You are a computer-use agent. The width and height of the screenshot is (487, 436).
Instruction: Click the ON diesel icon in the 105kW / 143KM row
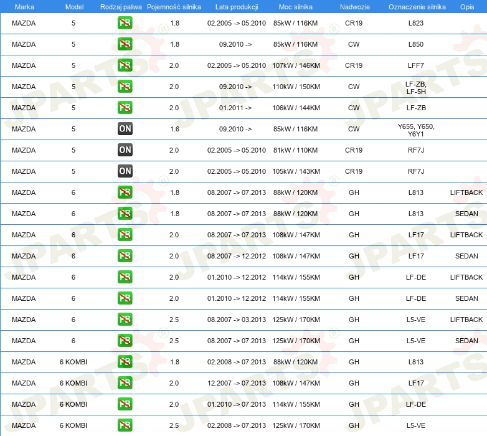(125, 171)
